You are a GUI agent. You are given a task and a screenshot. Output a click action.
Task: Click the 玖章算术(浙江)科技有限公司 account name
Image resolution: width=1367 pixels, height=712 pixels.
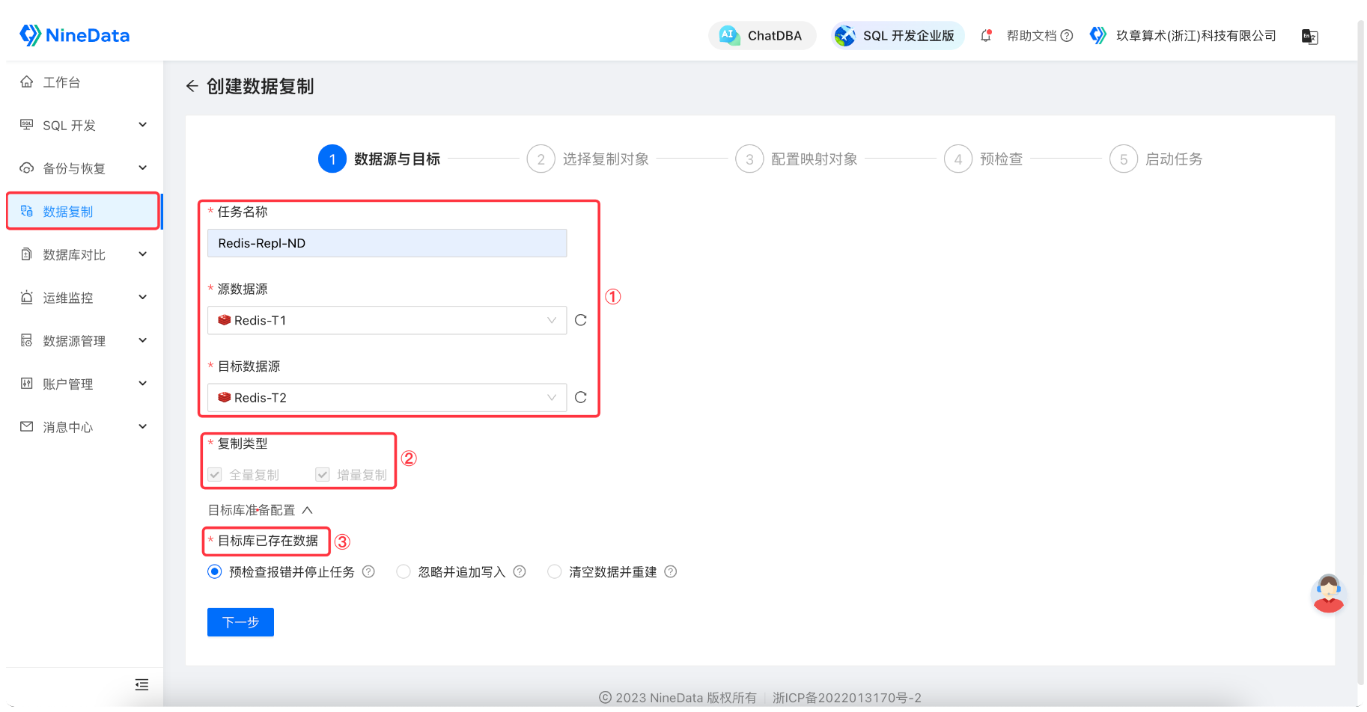click(x=1196, y=35)
